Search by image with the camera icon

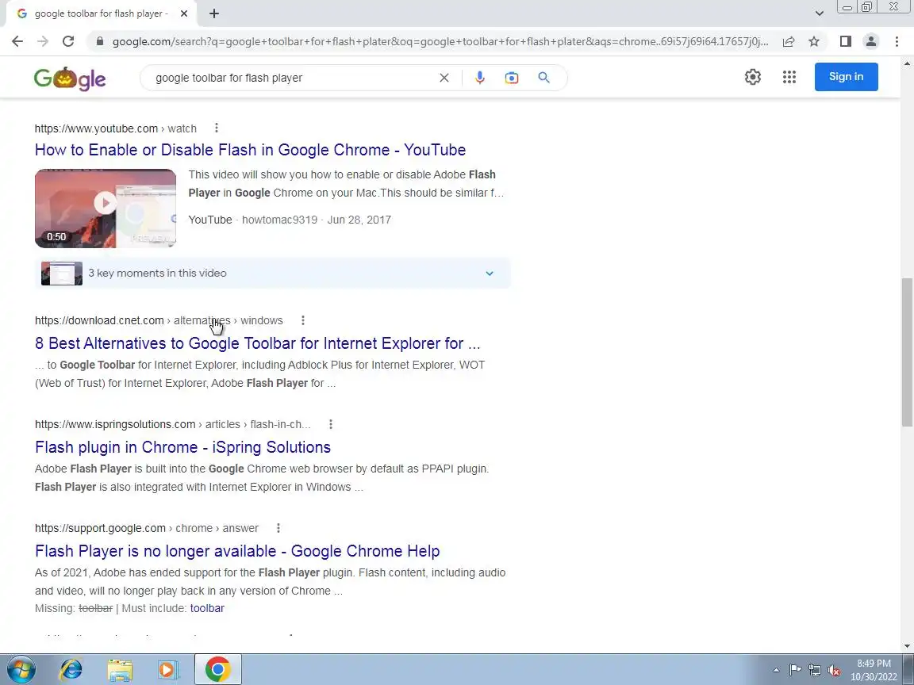coord(511,78)
